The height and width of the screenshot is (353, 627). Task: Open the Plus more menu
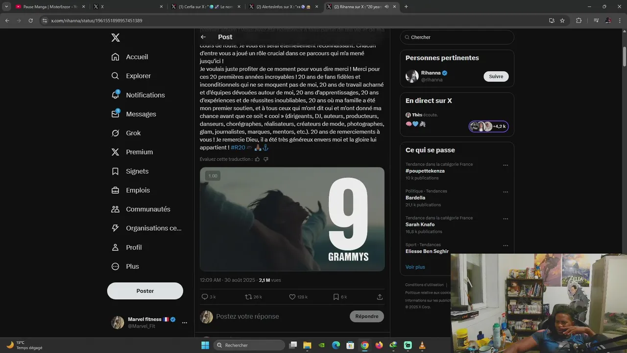[125, 266]
